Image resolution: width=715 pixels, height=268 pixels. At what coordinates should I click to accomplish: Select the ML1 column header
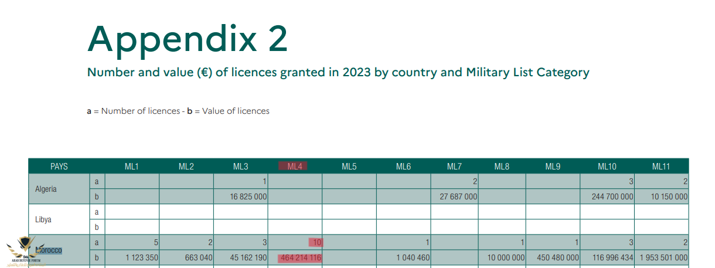(132, 167)
